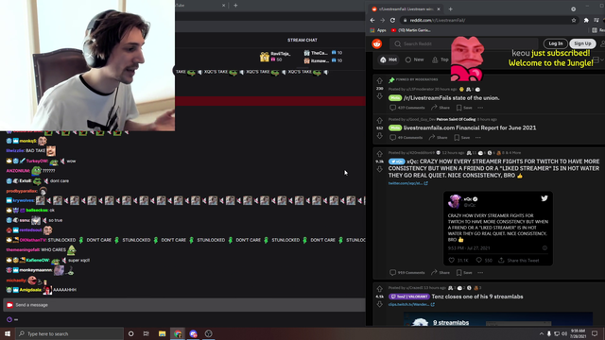Open a new tab beside the LivestreamFail tab
The image size is (605, 340).
click(x=450, y=8)
